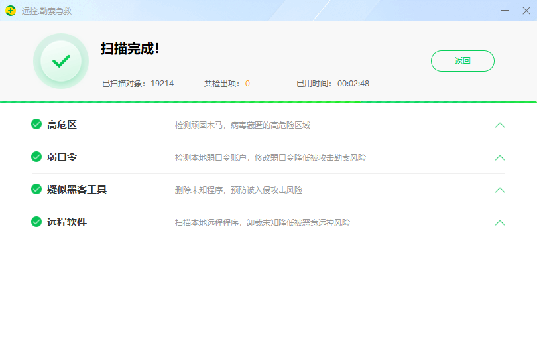Click the 共检出项 count value
This screenshot has width=537, height=355.
pos(247,84)
